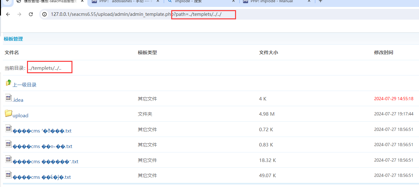
Task: Click the 文件夹 type cell for upload
Action: (145, 114)
